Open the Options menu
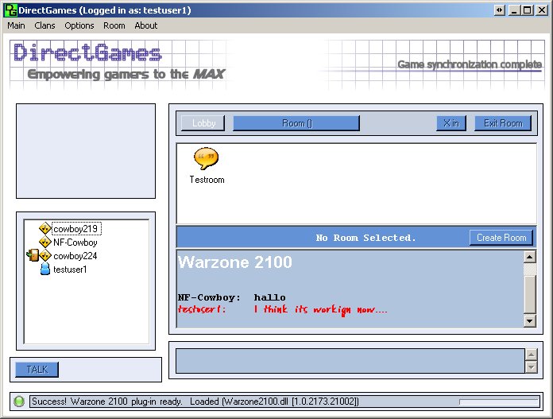The height and width of the screenshot is (419, 553). (x=79, y=25)
